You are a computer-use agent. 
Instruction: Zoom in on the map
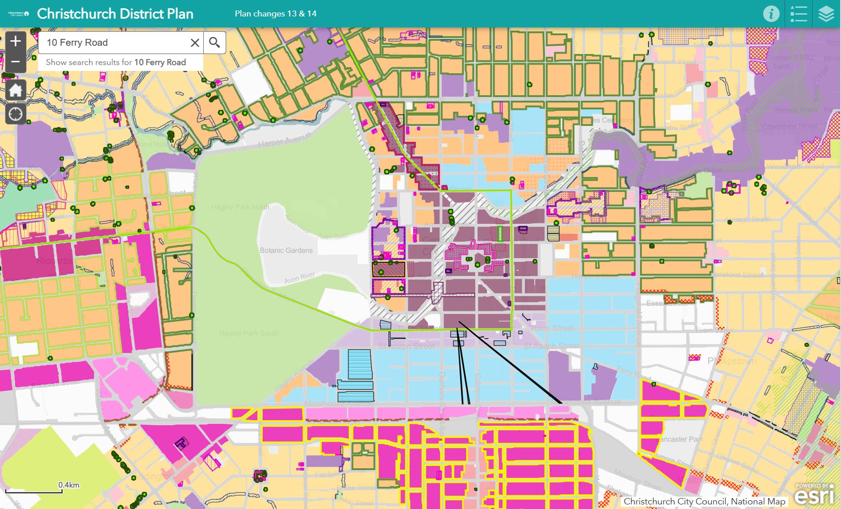(15, 42)
